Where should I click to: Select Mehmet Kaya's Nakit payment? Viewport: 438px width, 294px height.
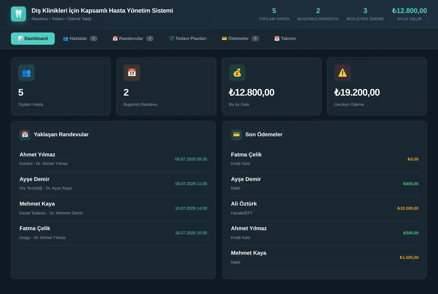pos(325,258)
